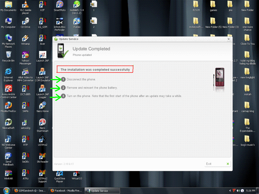Image resolution: width=259 pixels, height=194 pixels.
Task: Open NS Welcome Center icon
Action: (8, 142)
